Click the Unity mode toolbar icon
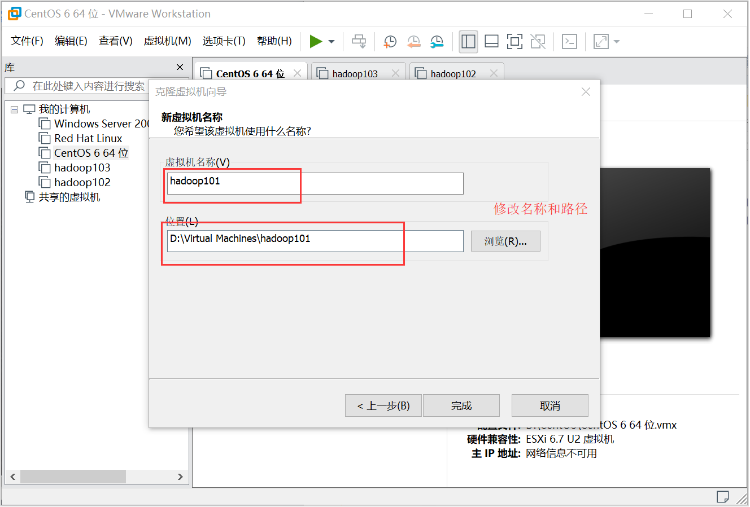Screen dimensions: 750x507 (x=538, y=41)
